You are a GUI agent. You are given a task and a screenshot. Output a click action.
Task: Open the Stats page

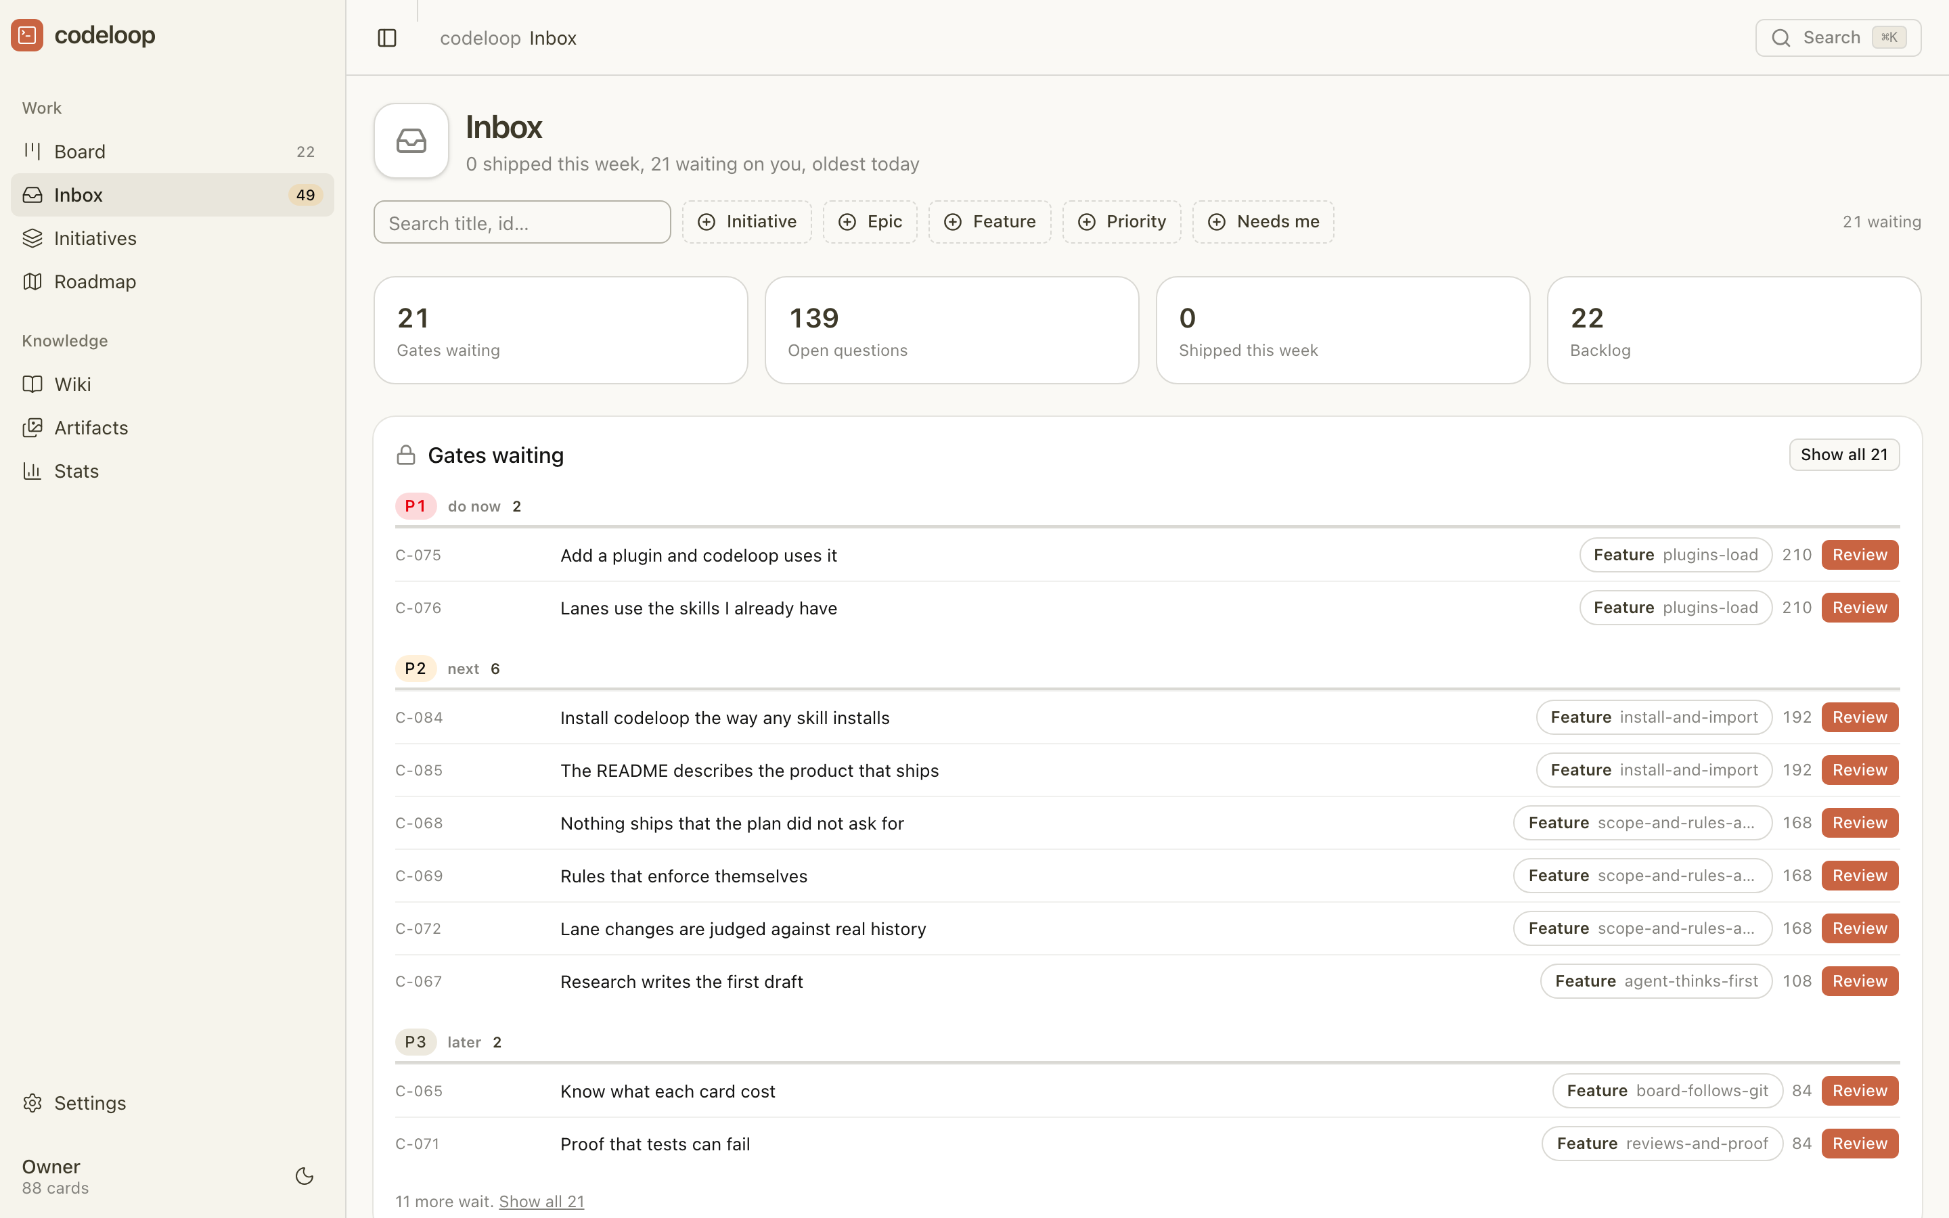[173, 471]
